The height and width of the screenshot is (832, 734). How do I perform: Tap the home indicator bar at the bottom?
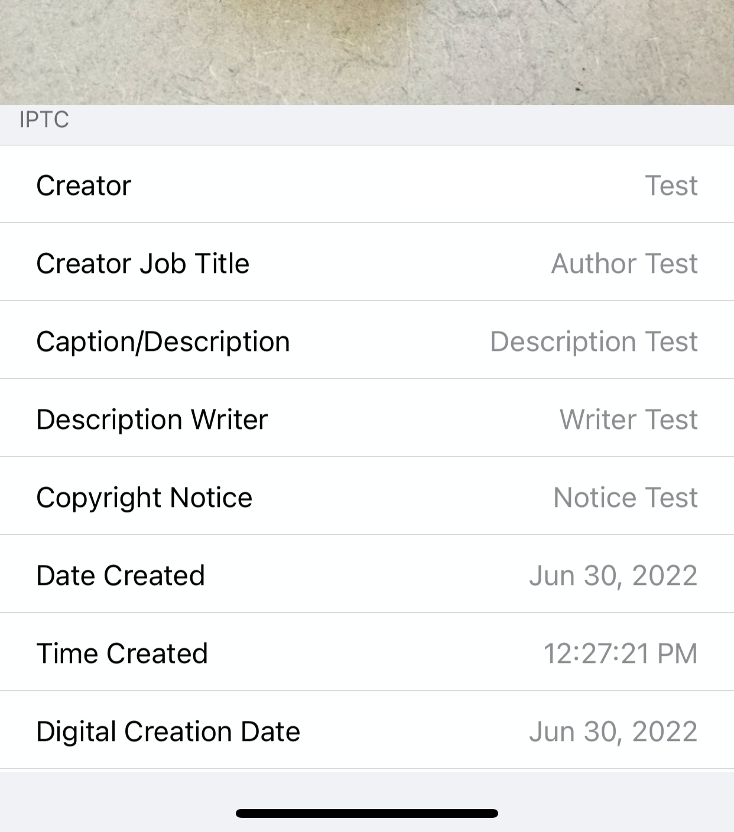point(366,813)
